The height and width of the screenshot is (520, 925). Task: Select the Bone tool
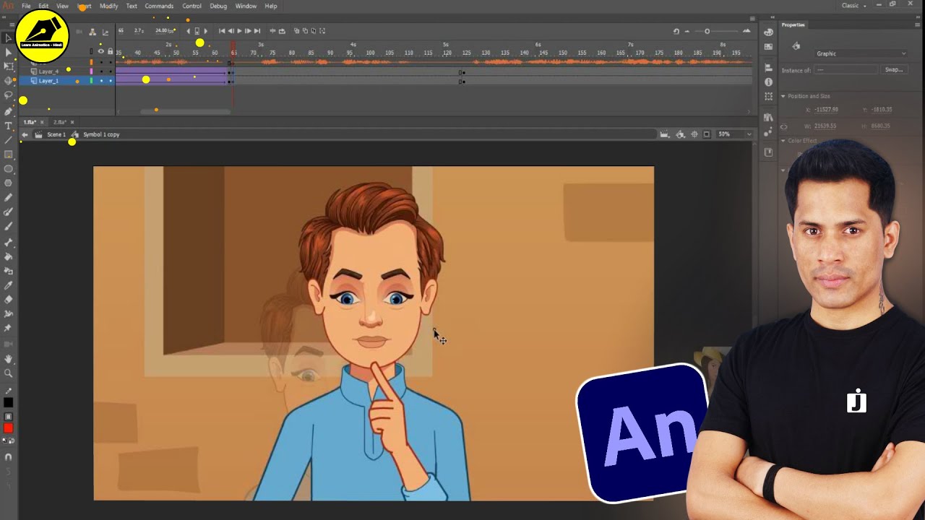tap(8, 242)
